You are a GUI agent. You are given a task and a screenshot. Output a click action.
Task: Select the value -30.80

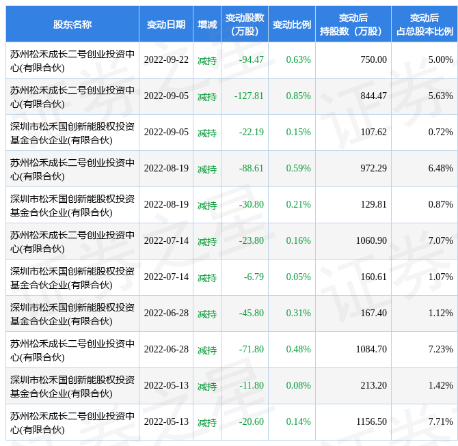tap(251, 205)
